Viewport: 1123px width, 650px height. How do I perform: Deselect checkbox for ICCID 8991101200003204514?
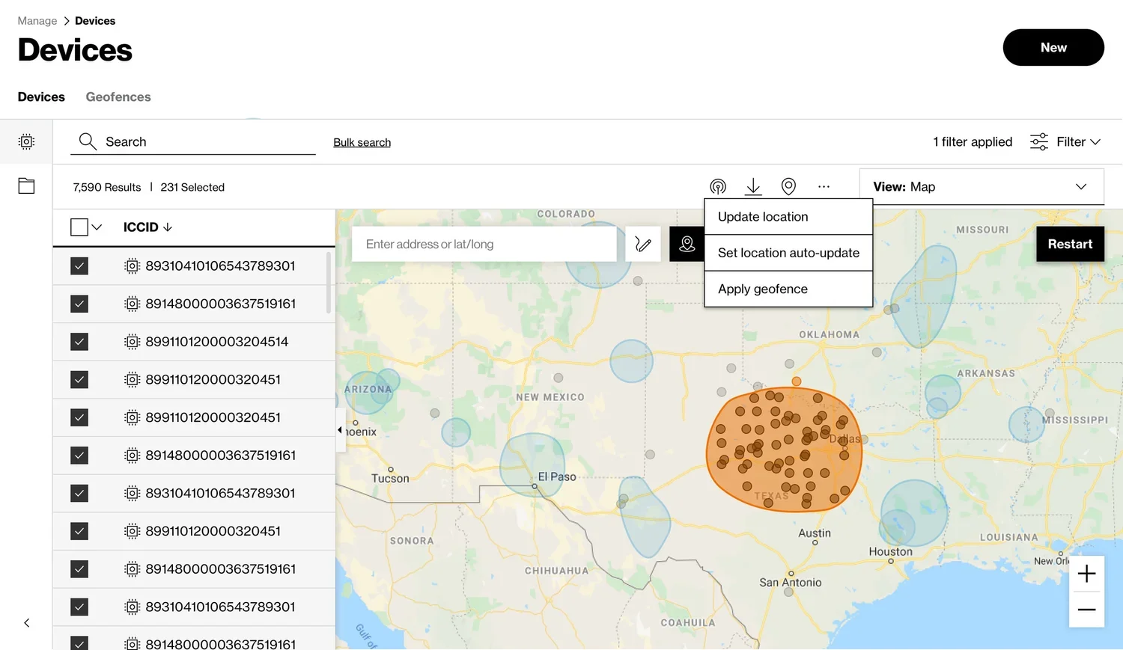79,341
